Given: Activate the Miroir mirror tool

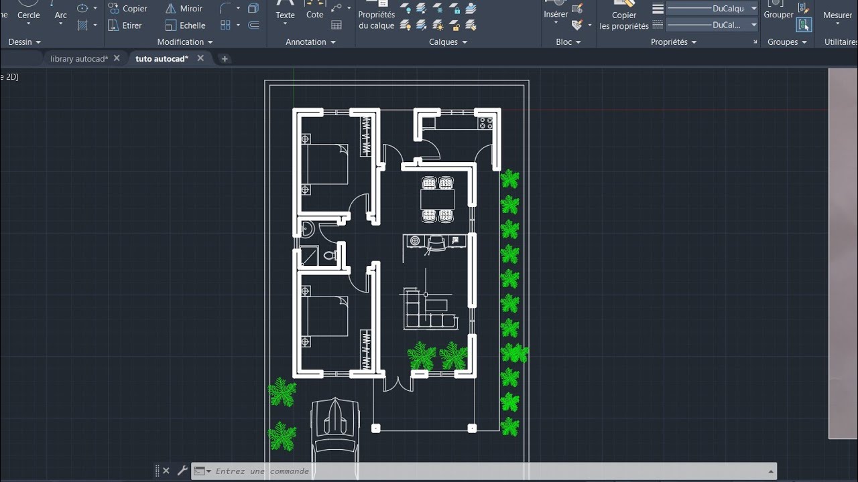Looking at the screenshot, I should [x=184, y=9].
